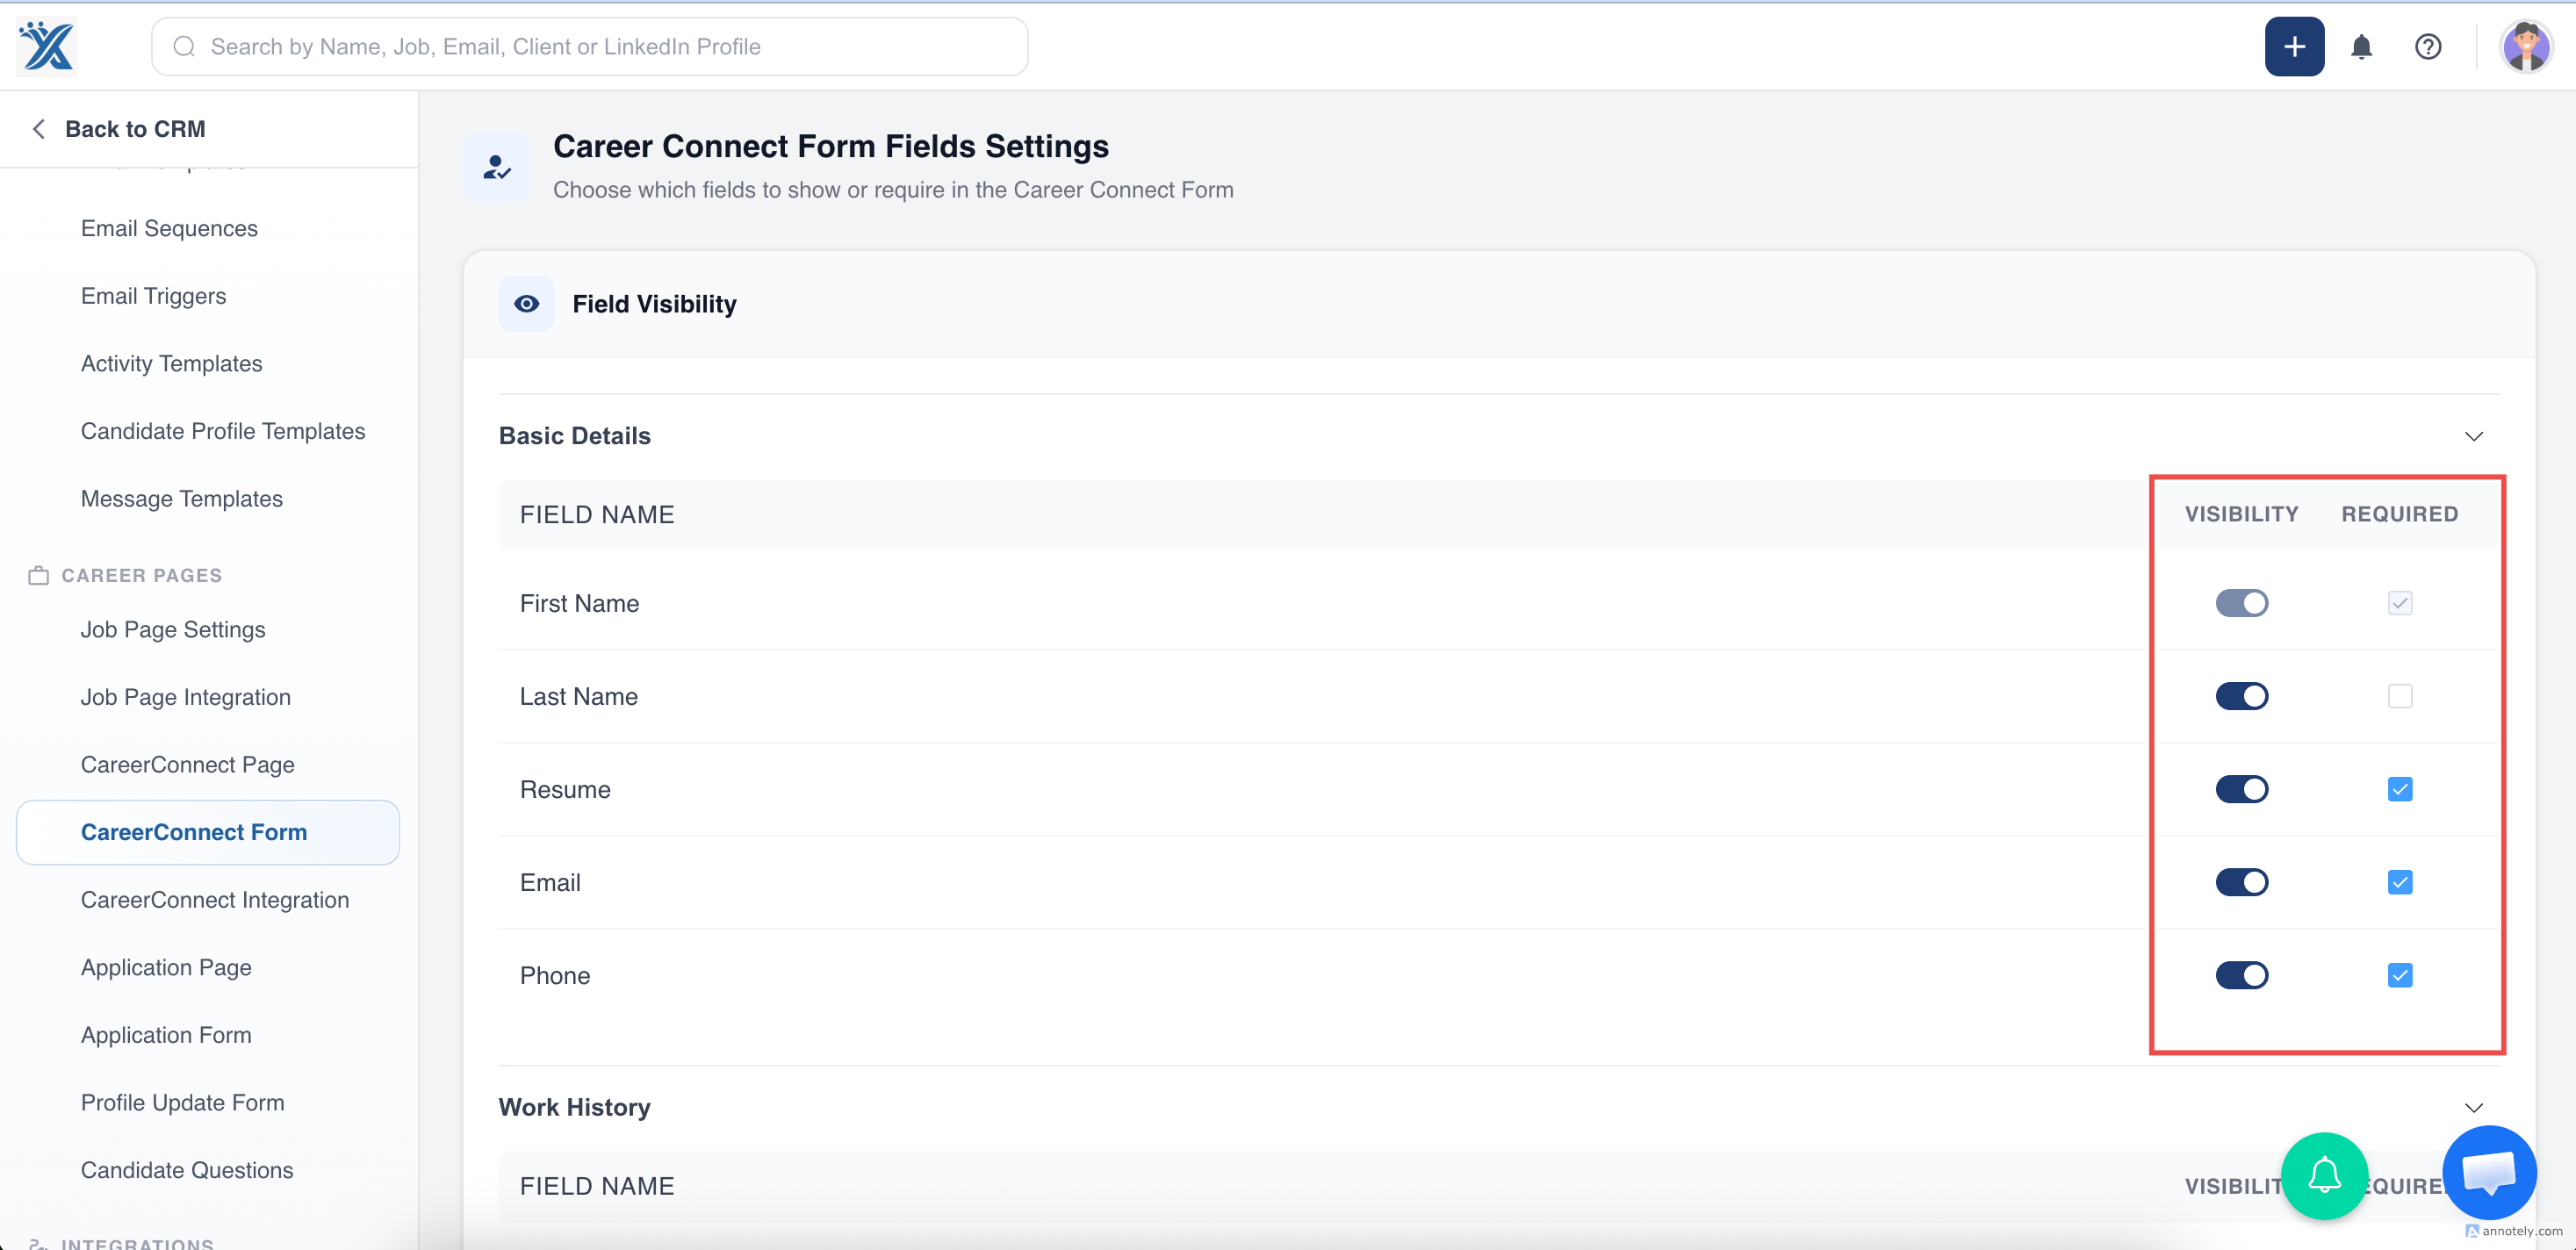Open Candidate Questions menu item
Image resolution: width=2576 pixels, height=1250 pixels.
click(187, 1170)
